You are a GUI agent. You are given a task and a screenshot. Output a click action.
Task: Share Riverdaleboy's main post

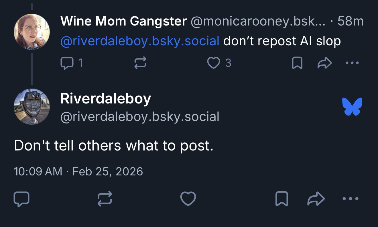pyautogui.click(x=316, y=199)
